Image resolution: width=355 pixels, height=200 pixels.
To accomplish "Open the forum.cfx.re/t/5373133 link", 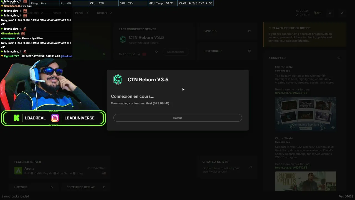I will coord(291,93).
